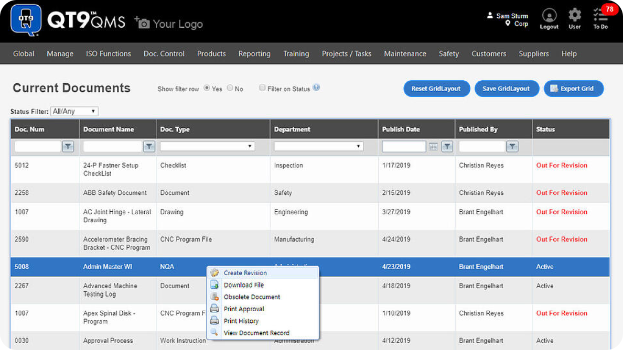This screenshot has width=623, height=350.
Task: Open the Doc. Control menu
Action: (x=164, y=53)
